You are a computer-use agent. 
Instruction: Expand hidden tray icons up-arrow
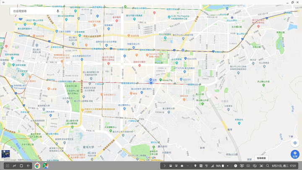pyautogui.click(x=228, y=166)
